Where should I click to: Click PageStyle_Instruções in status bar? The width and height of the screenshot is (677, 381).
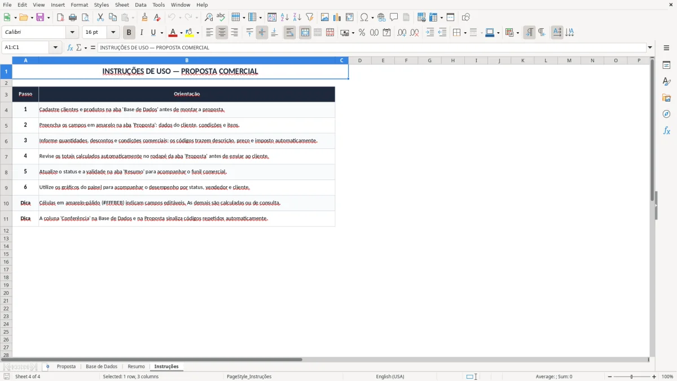[x=249, y=376]
